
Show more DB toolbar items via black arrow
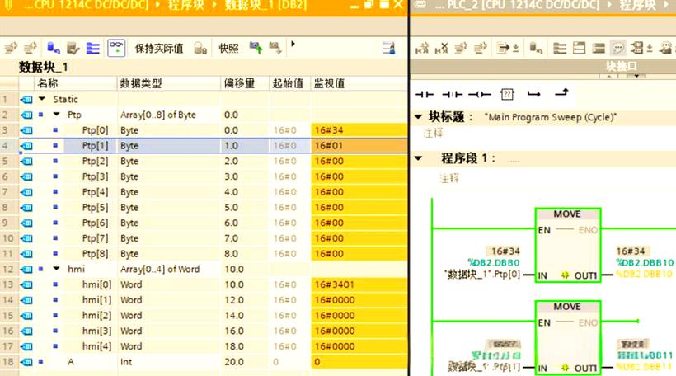(293, 44)
